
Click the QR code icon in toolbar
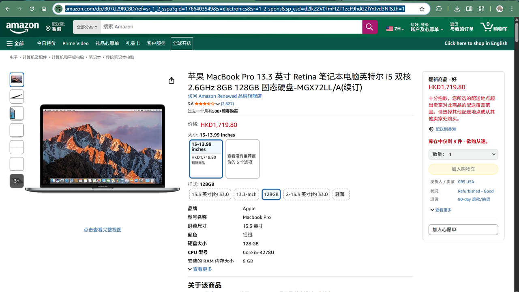[482, 9]
